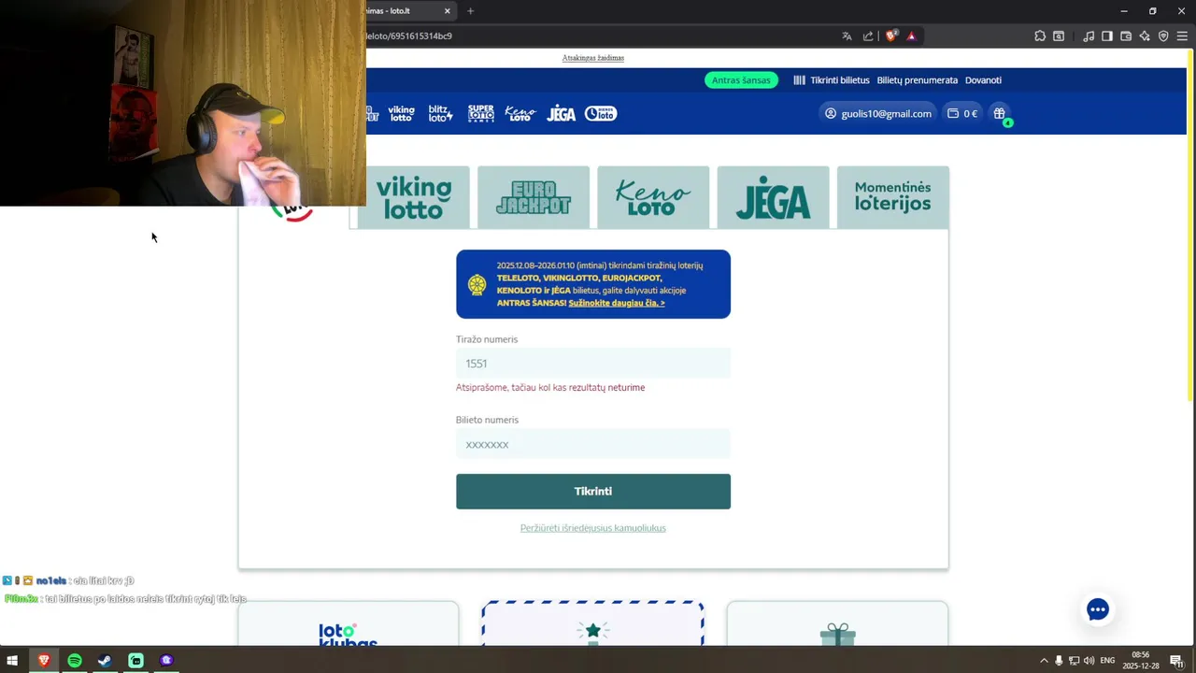Viewport: 1196px width, 673px height.
Task: Click Sužinokite daugiau čia link
Action: coord(617,303)
